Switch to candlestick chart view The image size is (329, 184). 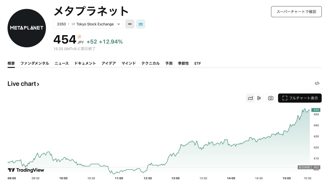click(x=259, y=98)
